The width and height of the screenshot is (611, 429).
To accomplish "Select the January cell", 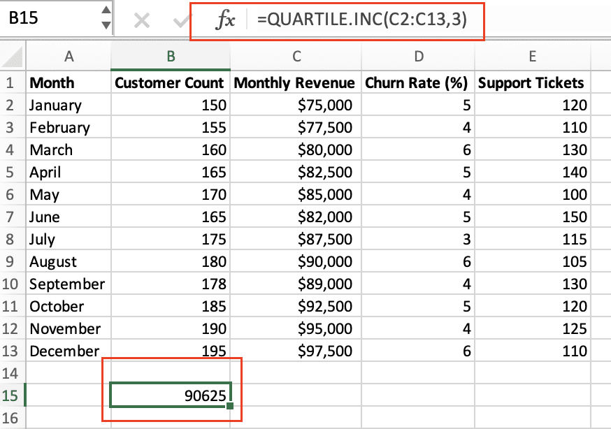I will 69,105.
